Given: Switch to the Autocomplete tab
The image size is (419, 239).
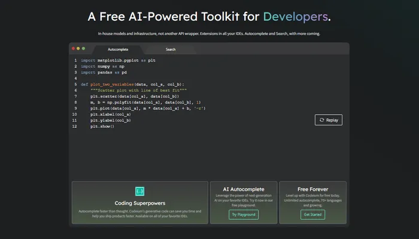Looking at the screenshot, I should point(118,49).
